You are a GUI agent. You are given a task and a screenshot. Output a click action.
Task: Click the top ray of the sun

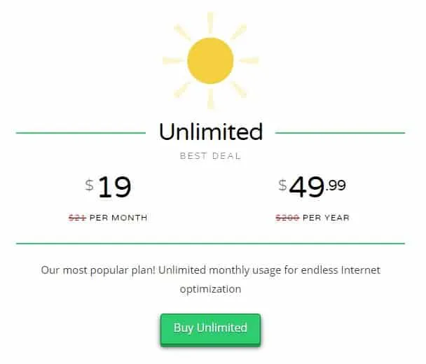pyautogui.click(x=211, y=23)
